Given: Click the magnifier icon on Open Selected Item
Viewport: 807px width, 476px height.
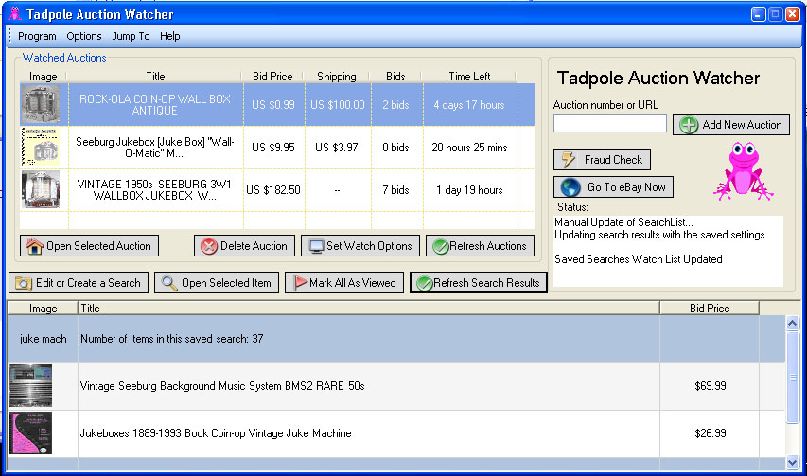Looking at the screenshot, I should point(169,283).
